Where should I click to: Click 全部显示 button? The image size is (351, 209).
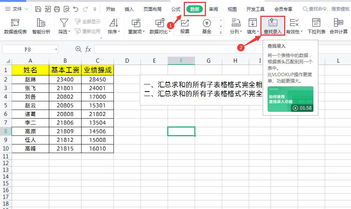coord(88,22)
